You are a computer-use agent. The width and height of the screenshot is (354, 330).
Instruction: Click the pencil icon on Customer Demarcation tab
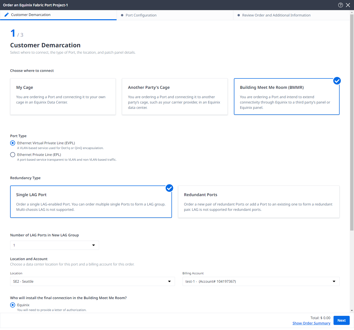click(7, 15)
